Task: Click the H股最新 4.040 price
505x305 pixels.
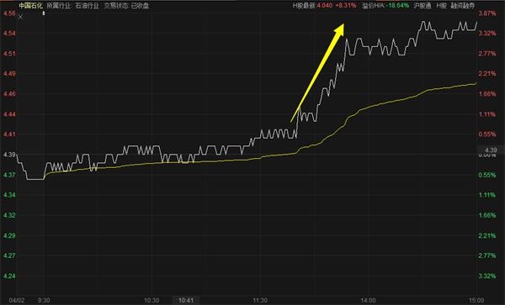Action: 312,6
